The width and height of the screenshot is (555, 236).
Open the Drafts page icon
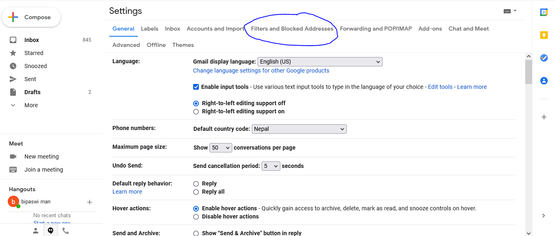coord(13,92)
